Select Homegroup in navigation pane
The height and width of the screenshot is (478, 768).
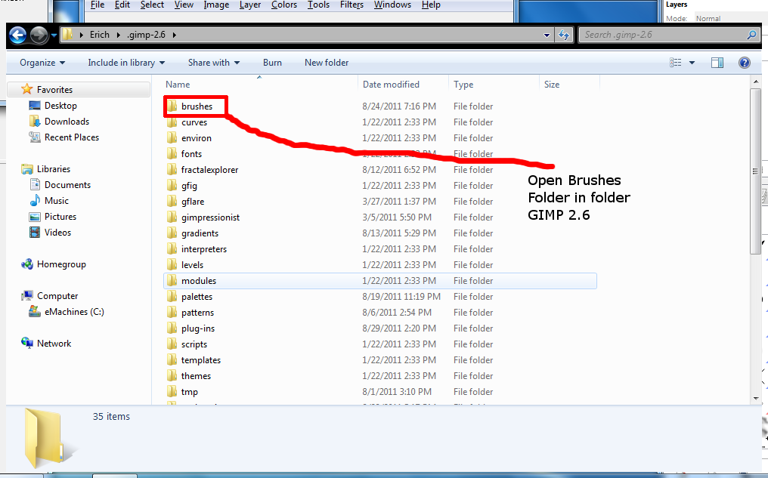click(61, 264)
